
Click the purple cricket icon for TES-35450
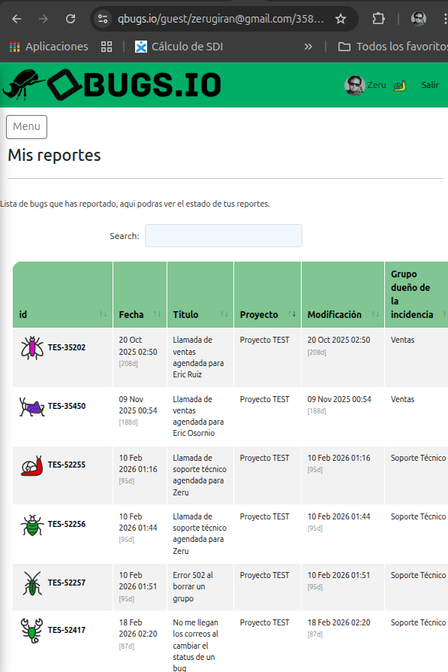coord(32,407)
